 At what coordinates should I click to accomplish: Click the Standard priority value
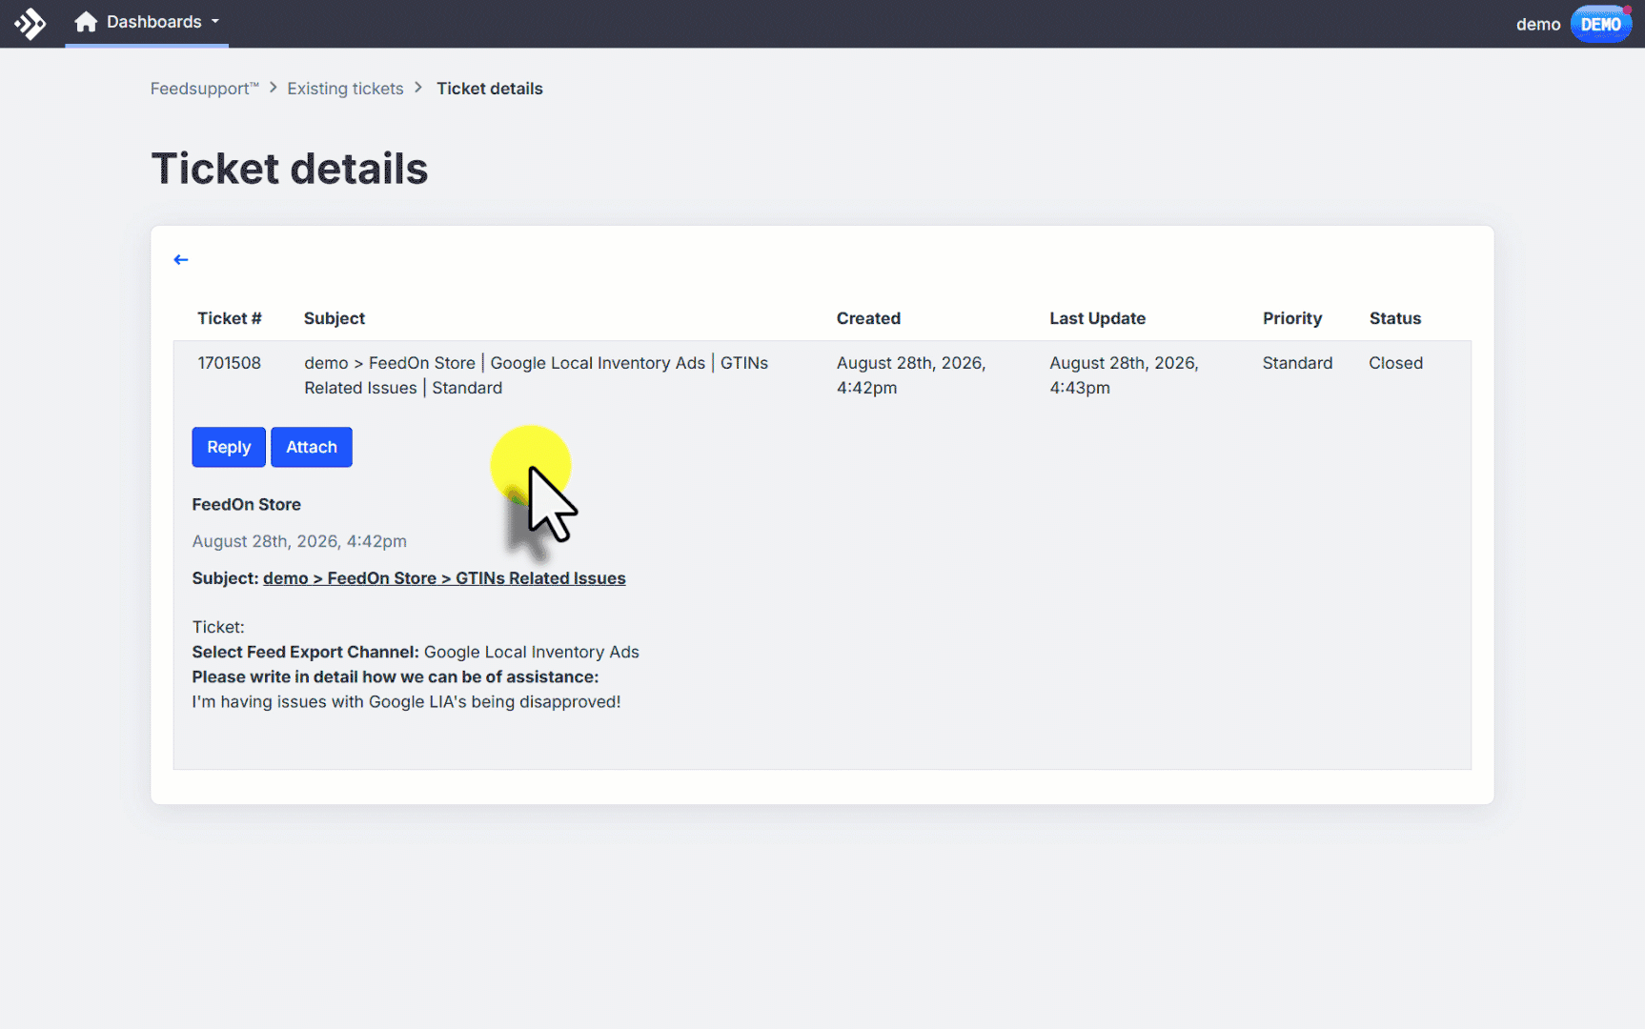click(1297, 363)
